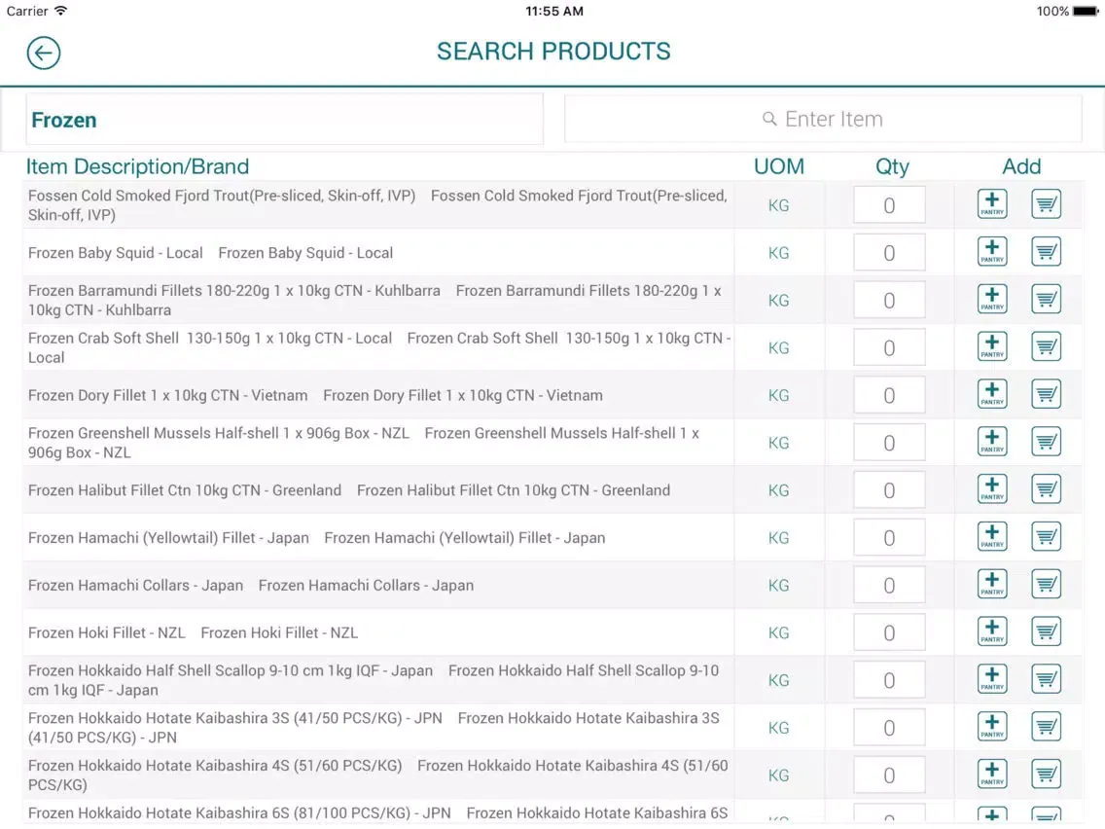This screenshot has height=829, width=1105.
Task: Edit quantity for Frozen Halibut Fillet
Action: (x=889, y=490)
